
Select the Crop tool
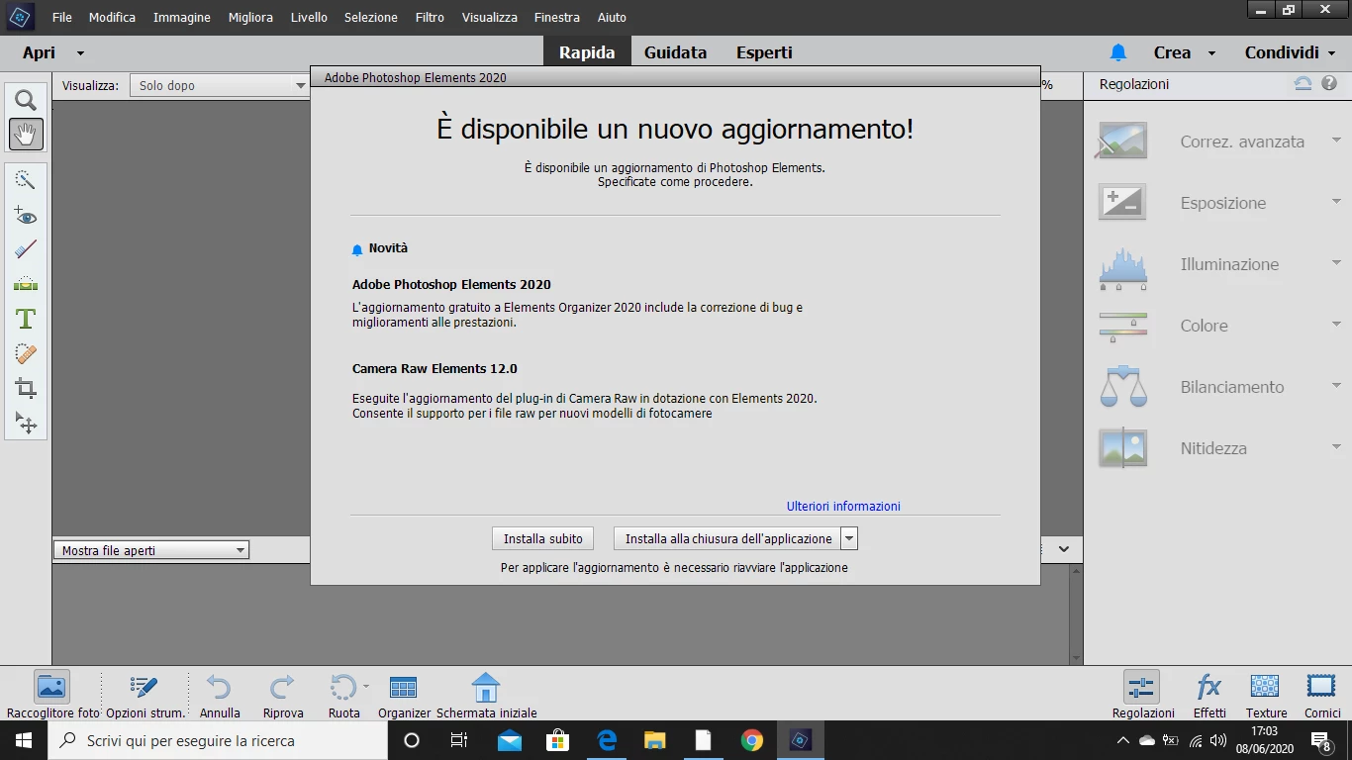pos(26,388)
